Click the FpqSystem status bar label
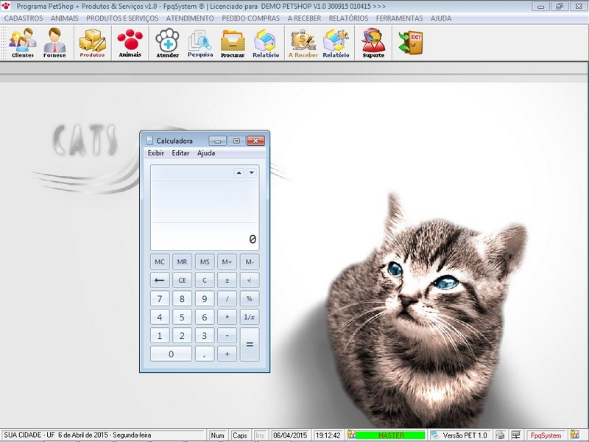This screenshot has width=589, height=442. (x=546, y=435)
